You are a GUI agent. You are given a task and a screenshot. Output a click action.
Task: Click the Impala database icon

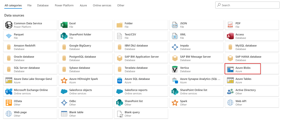(x=175, y=47)
